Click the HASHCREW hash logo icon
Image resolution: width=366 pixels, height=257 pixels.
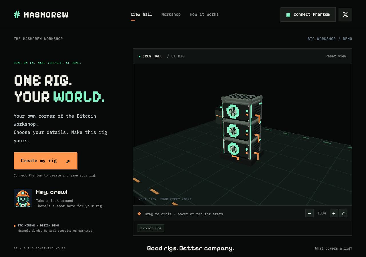[x=17, y=15]
